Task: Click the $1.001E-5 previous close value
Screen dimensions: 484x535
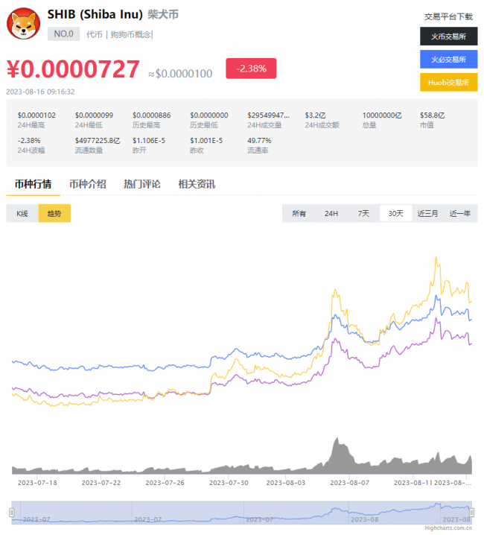Action: click(206, 141)
